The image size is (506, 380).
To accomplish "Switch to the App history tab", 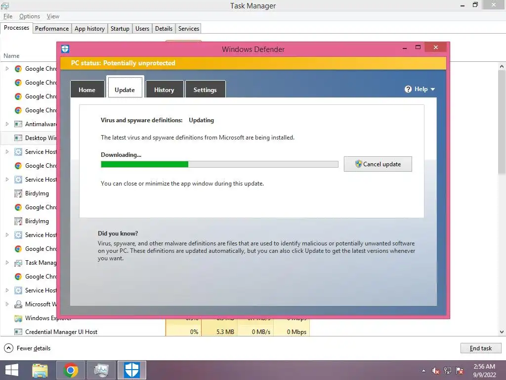I will (90, 28).
